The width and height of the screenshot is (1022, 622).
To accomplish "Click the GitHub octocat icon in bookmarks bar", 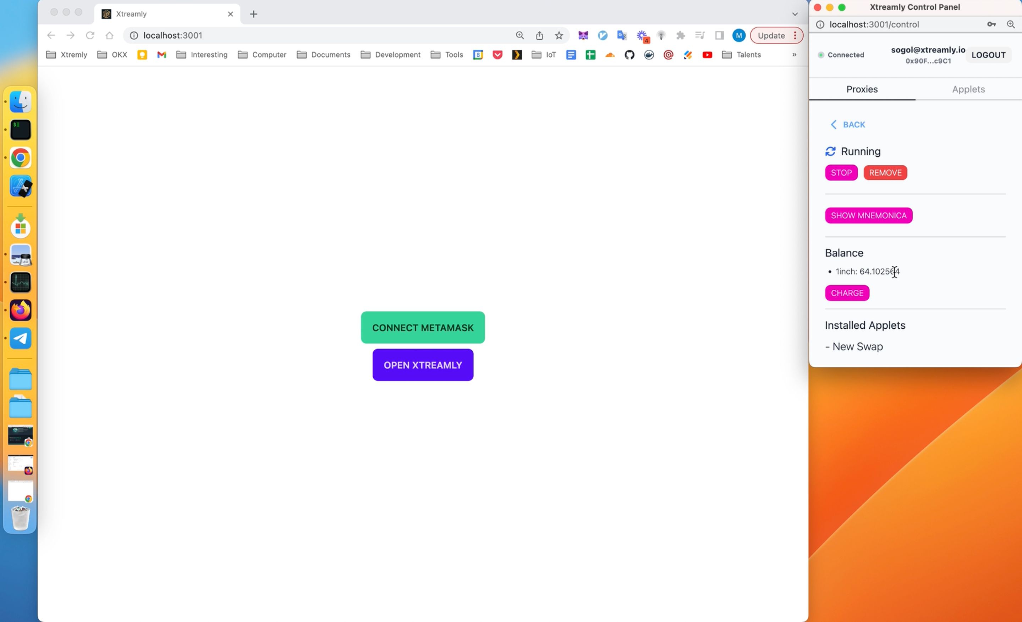I will 629,55.
